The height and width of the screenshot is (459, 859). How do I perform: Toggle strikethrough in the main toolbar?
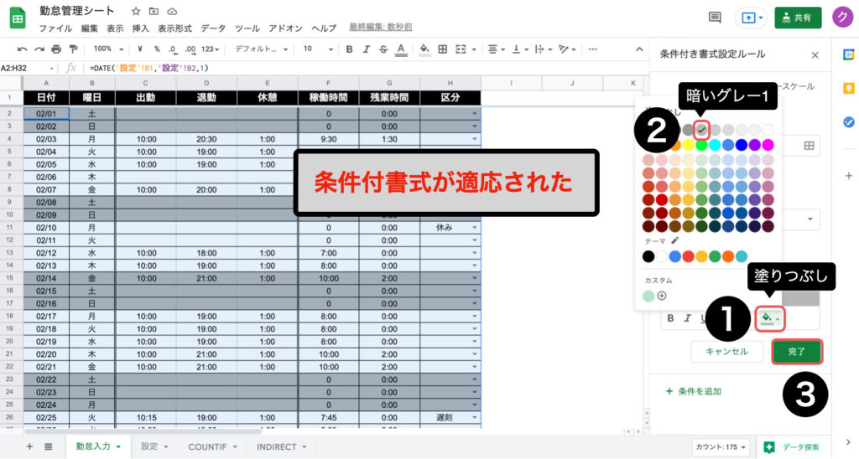[x=383, y=49]
